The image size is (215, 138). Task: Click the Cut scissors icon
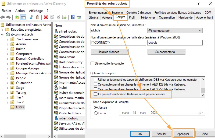[x=31, y=17]
